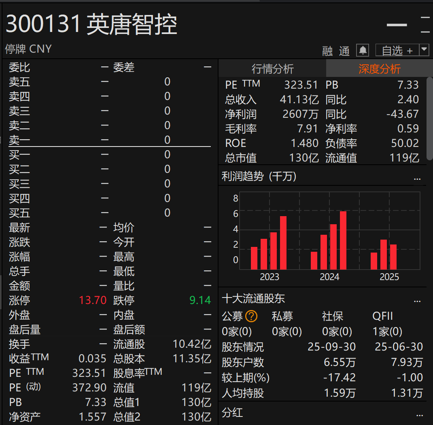This screenshot has width=433, height=425.
Task: Switch to the 行情分析 tab
Action: 272,69
